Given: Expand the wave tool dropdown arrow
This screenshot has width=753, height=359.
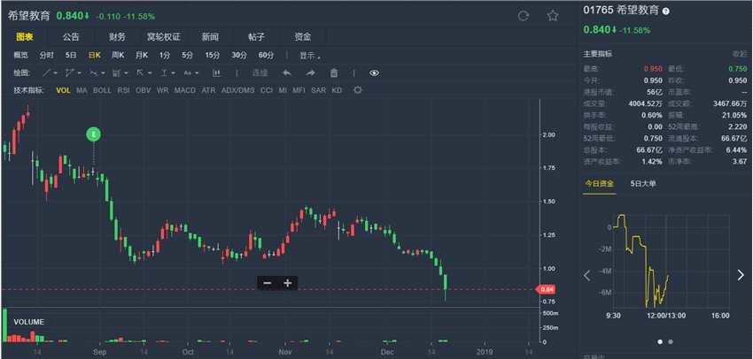Looking at the screenshot, I should [x=102, y=73].
